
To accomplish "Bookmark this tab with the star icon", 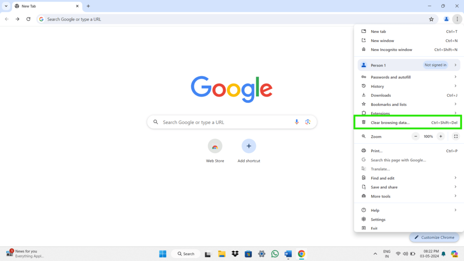I will point(431,19).
